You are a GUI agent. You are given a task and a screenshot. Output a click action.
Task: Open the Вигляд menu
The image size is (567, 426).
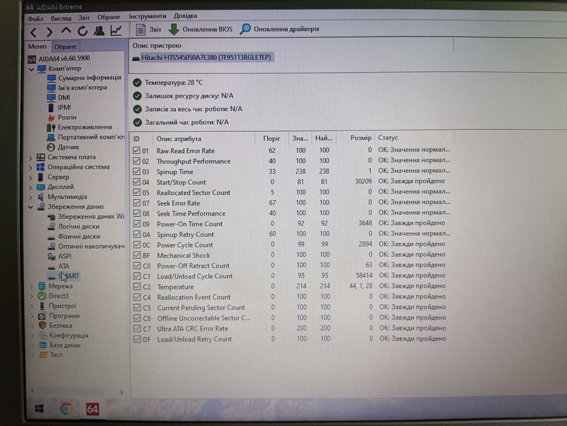[x=61, y=18]
